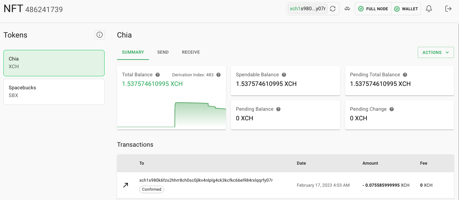
Task: Open the ACTIONS dropdown
Action: click(436, 52)
